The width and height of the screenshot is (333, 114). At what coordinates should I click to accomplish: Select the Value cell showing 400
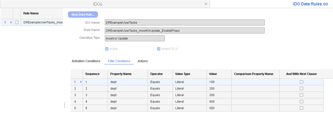(x=219, y=102)
